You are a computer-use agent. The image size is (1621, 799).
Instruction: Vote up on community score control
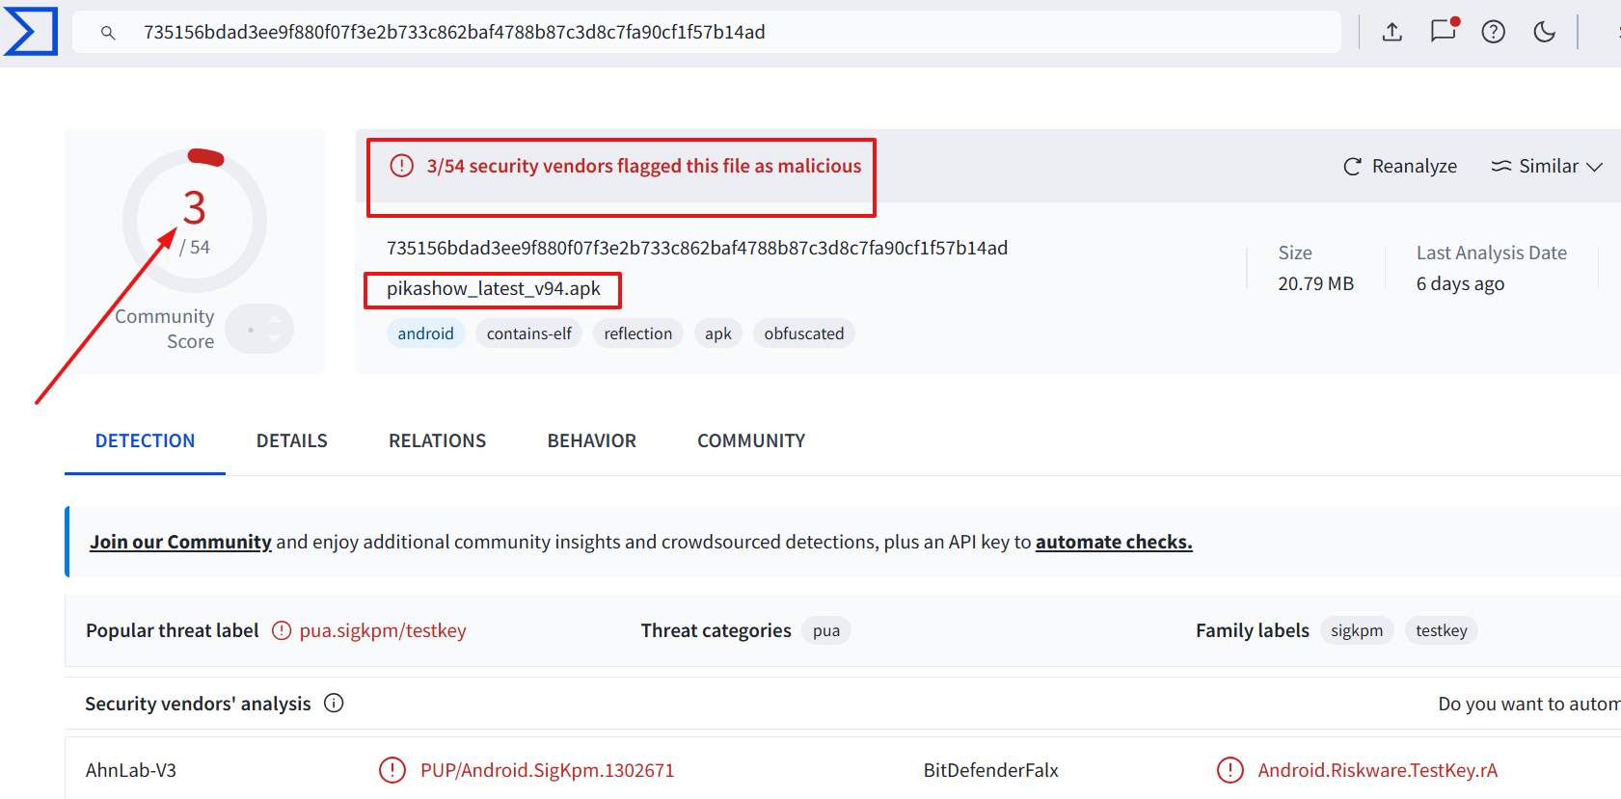(276, 317)
